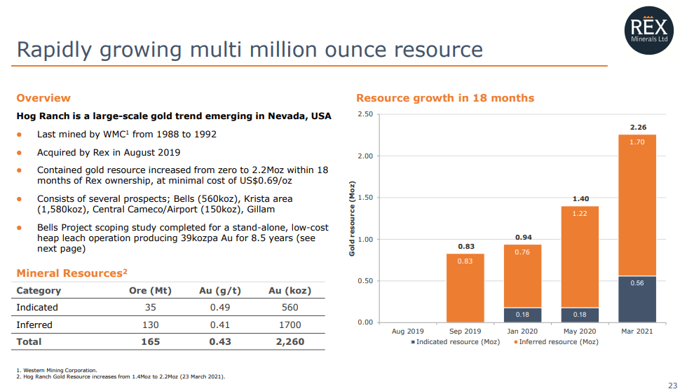The width and height of the screenshot is (680, 389).
Task: Click the 'Bells Project scoping study' bullet
Action: point(182,238)
